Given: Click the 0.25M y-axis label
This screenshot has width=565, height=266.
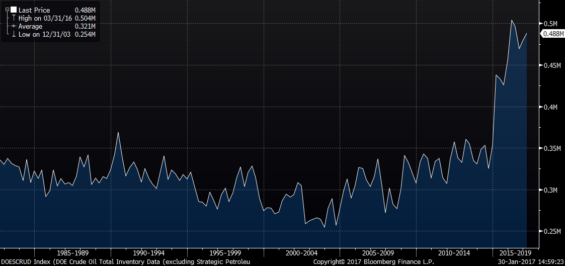Looking at the screenshot, I should coord(552,231).
